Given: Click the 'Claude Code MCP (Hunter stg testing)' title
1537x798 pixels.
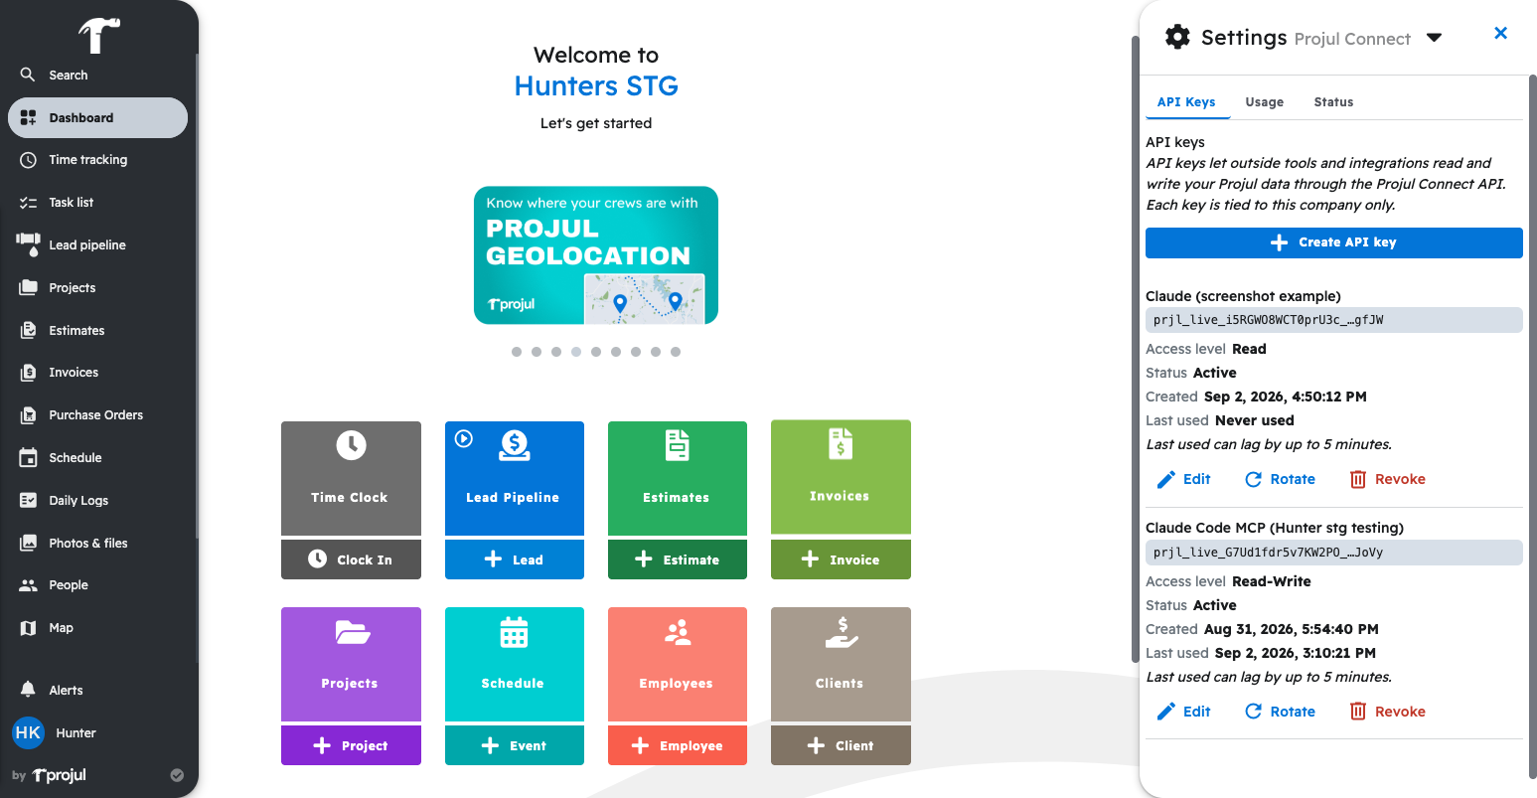Looking at the screenshot, I should pos(1275,529).
